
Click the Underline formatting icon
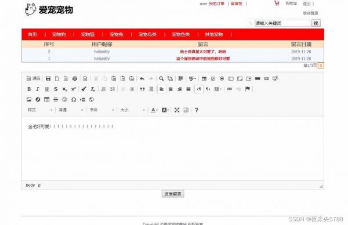(46, 89)
